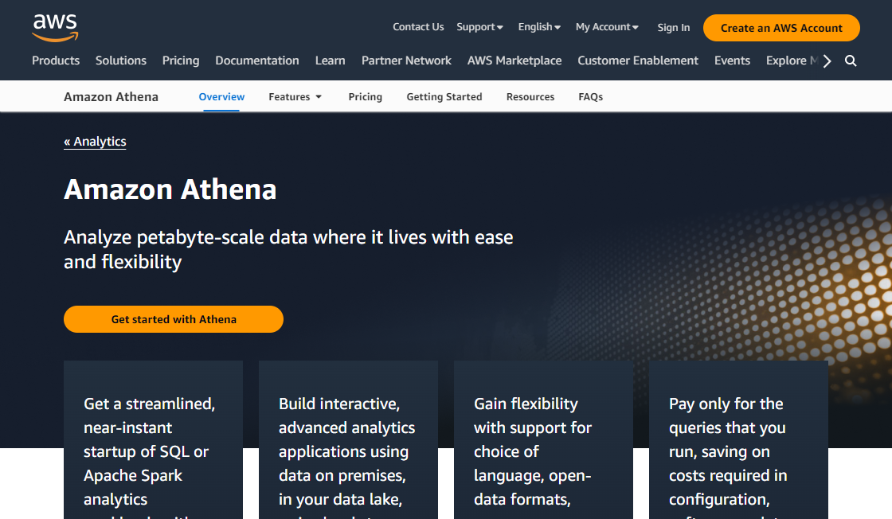Click the AWS logo
Image resolution: width=892 pixels, height=519 pixels.
pos(54,26)
